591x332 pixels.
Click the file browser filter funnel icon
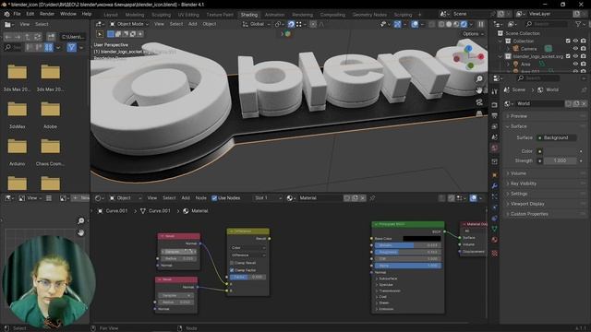[72, 47]
